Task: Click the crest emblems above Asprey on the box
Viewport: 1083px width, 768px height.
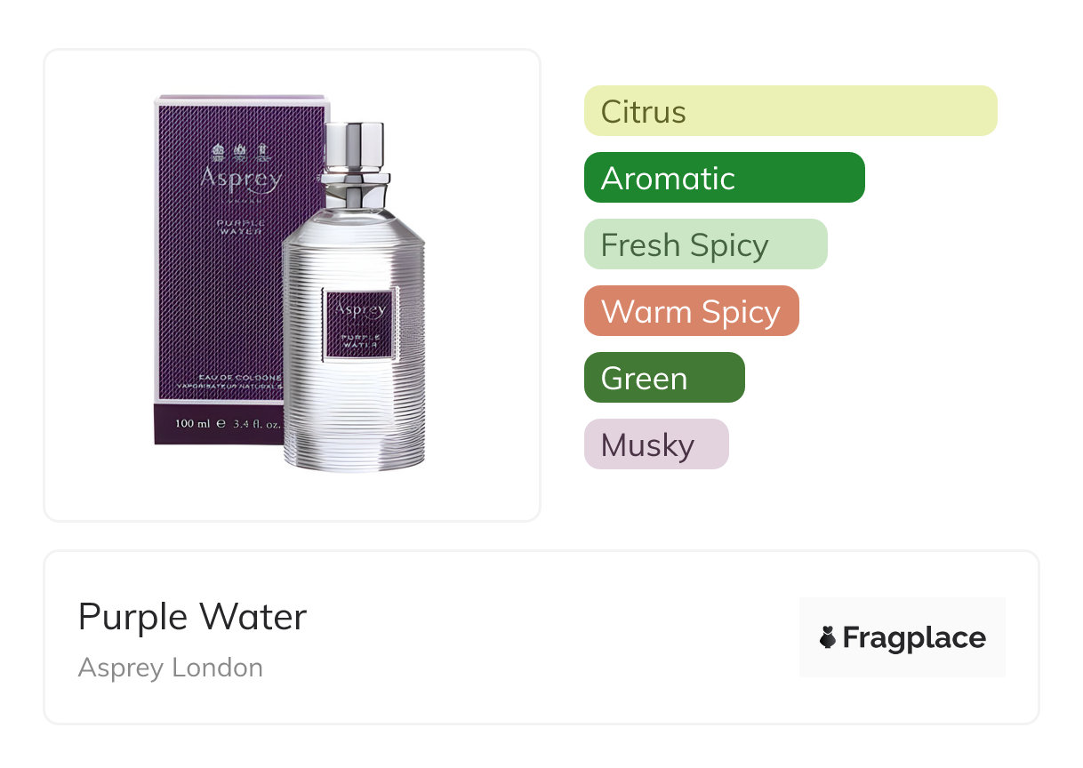Action: pyautogui.click(x=237, y=150)
